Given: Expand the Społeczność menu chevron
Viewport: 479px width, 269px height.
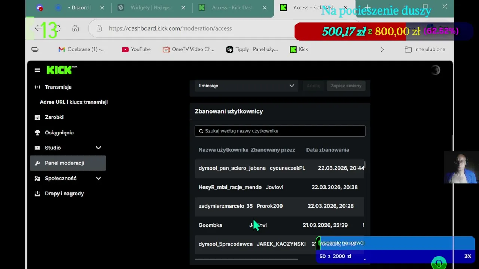Looking at the screenshot, I should pyautogui.click(x=98, y=179).
